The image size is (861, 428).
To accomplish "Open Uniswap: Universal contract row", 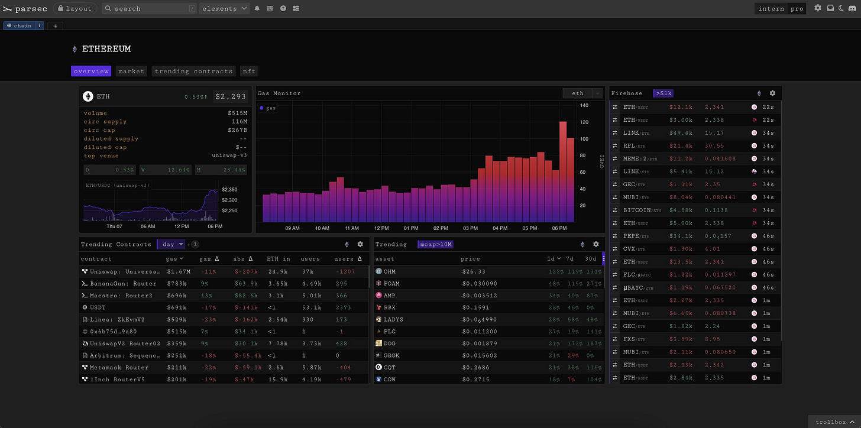I will pyautogui.click(x=225, y=271).
